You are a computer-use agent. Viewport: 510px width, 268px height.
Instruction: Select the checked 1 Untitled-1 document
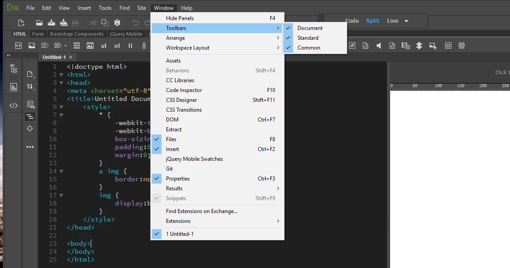(217, 234)
